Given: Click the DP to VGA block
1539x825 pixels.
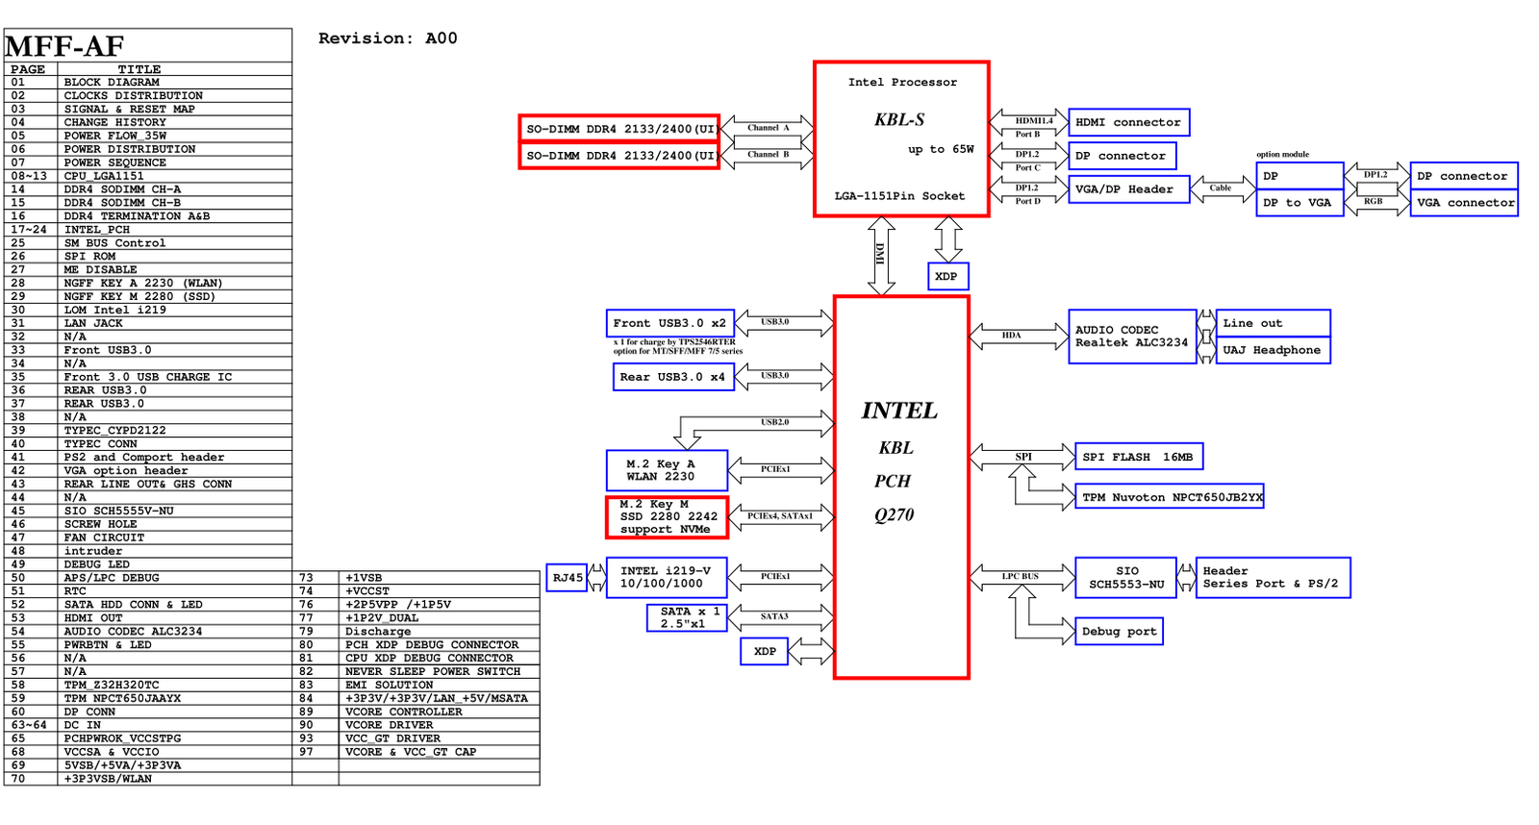Looking at the screenshot, I should [1299, 203].
